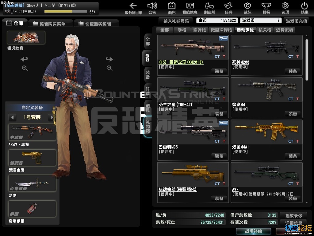Open the 公告 announcements speaker icon
314x236 pixels.
click(152, 6)
